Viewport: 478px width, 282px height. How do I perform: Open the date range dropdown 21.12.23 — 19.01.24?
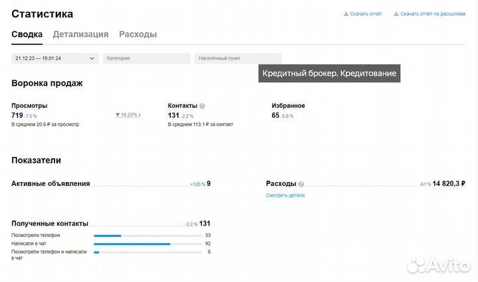pos(55,58)
